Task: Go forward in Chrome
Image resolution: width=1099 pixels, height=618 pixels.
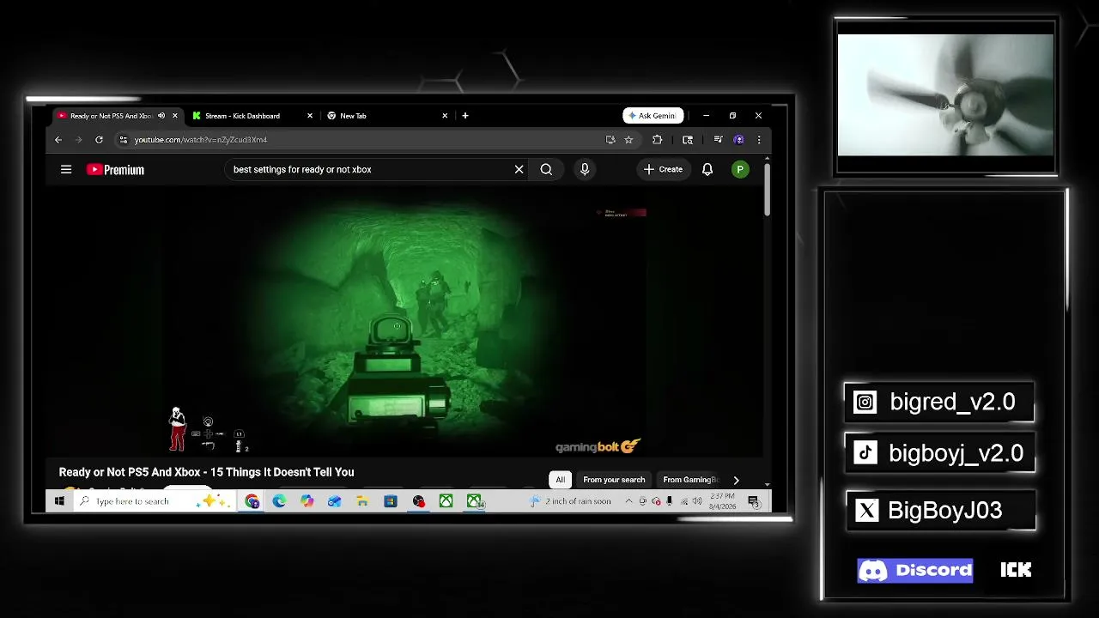Action: (78, 140)
